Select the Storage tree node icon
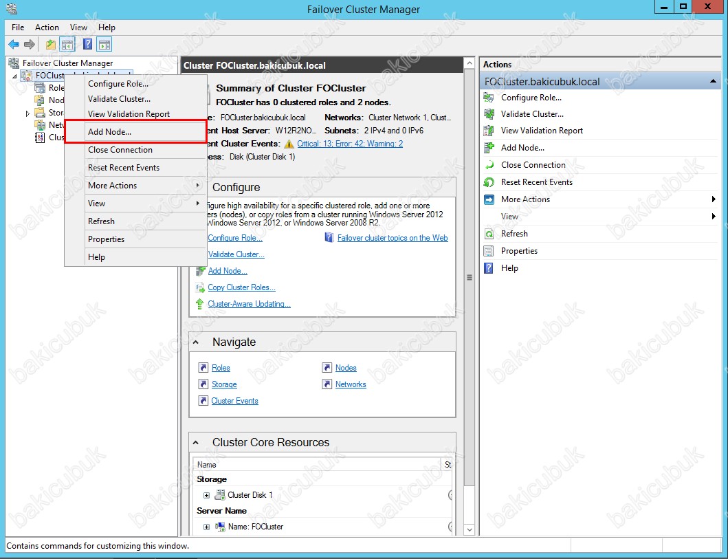The width and height of the screenshot is (728, 559). click(40, 112)
